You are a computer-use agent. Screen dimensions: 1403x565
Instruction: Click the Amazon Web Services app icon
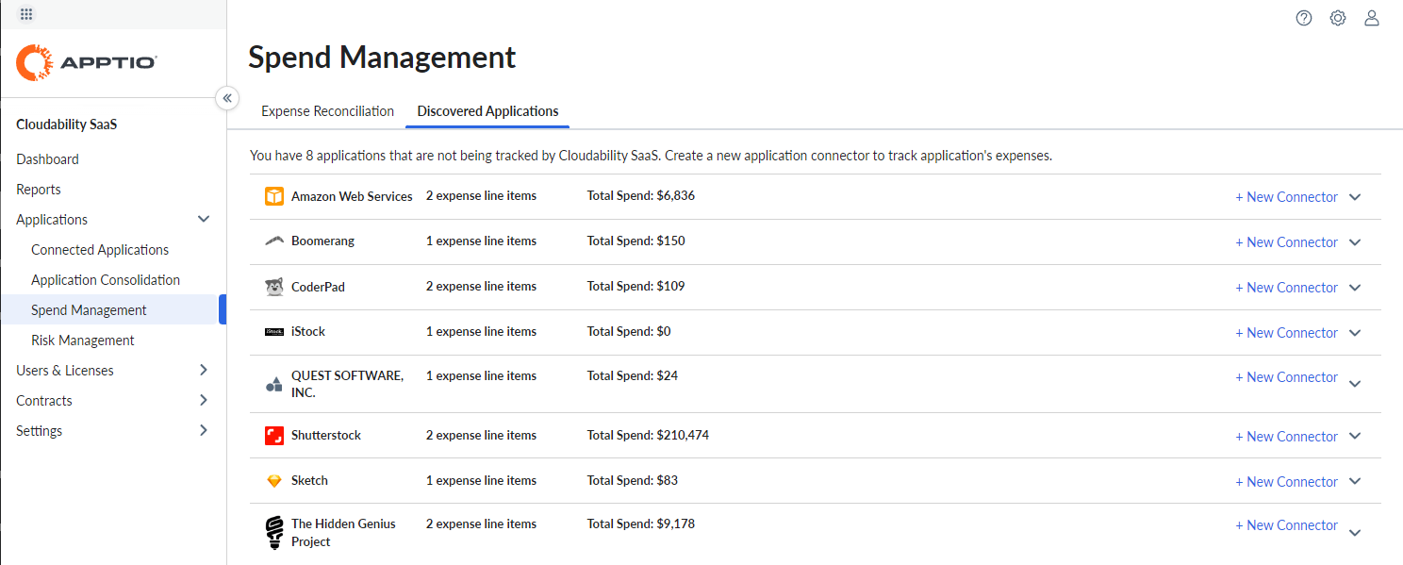pos(273,196)
